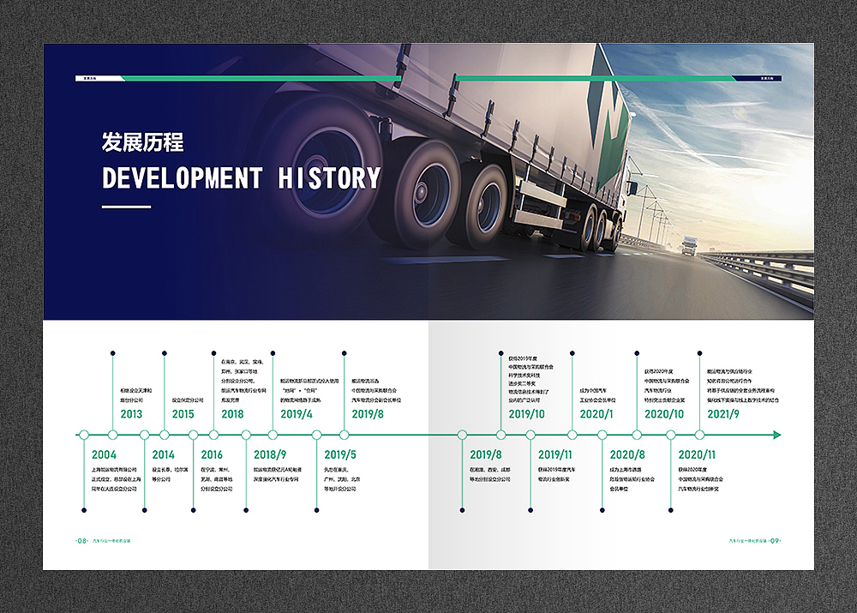Screen dimensions: 857x613
Task: Select the 2020/10 date label
Action: (664, 414)
